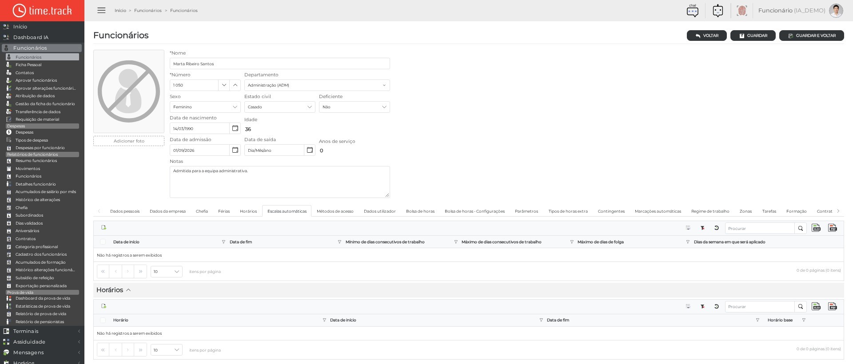Image resolution: width=853 pixels, height=364 pixels.
Task: Add new record in Horários grid
Action: [x=104, y=306]
